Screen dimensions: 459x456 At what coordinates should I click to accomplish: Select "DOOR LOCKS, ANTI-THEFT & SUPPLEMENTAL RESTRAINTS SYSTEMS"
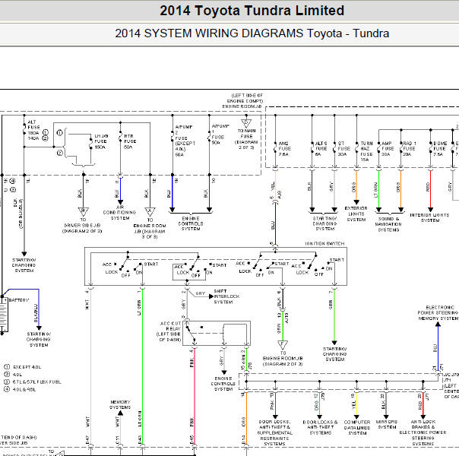274,433
